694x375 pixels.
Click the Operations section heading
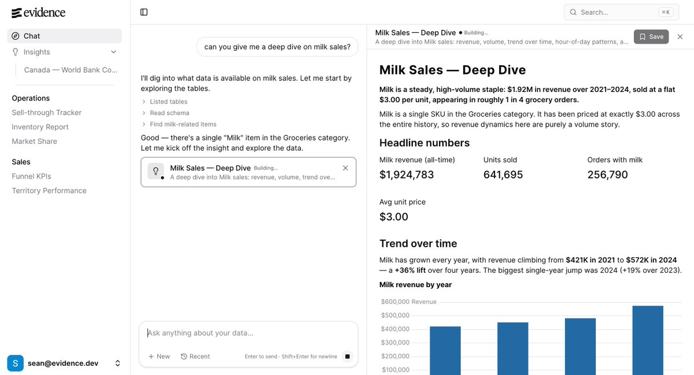[31, 98]
